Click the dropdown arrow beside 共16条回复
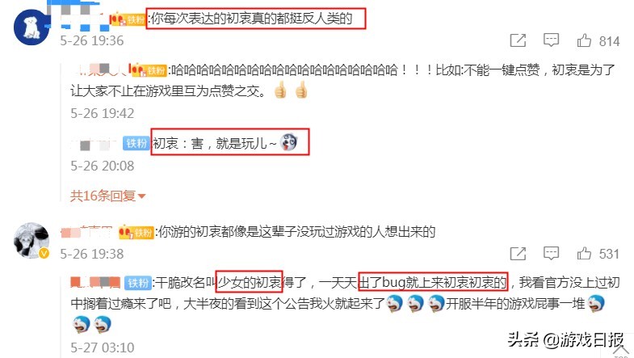The height and width of the screenshot is (358, 634). click(141, 196)
